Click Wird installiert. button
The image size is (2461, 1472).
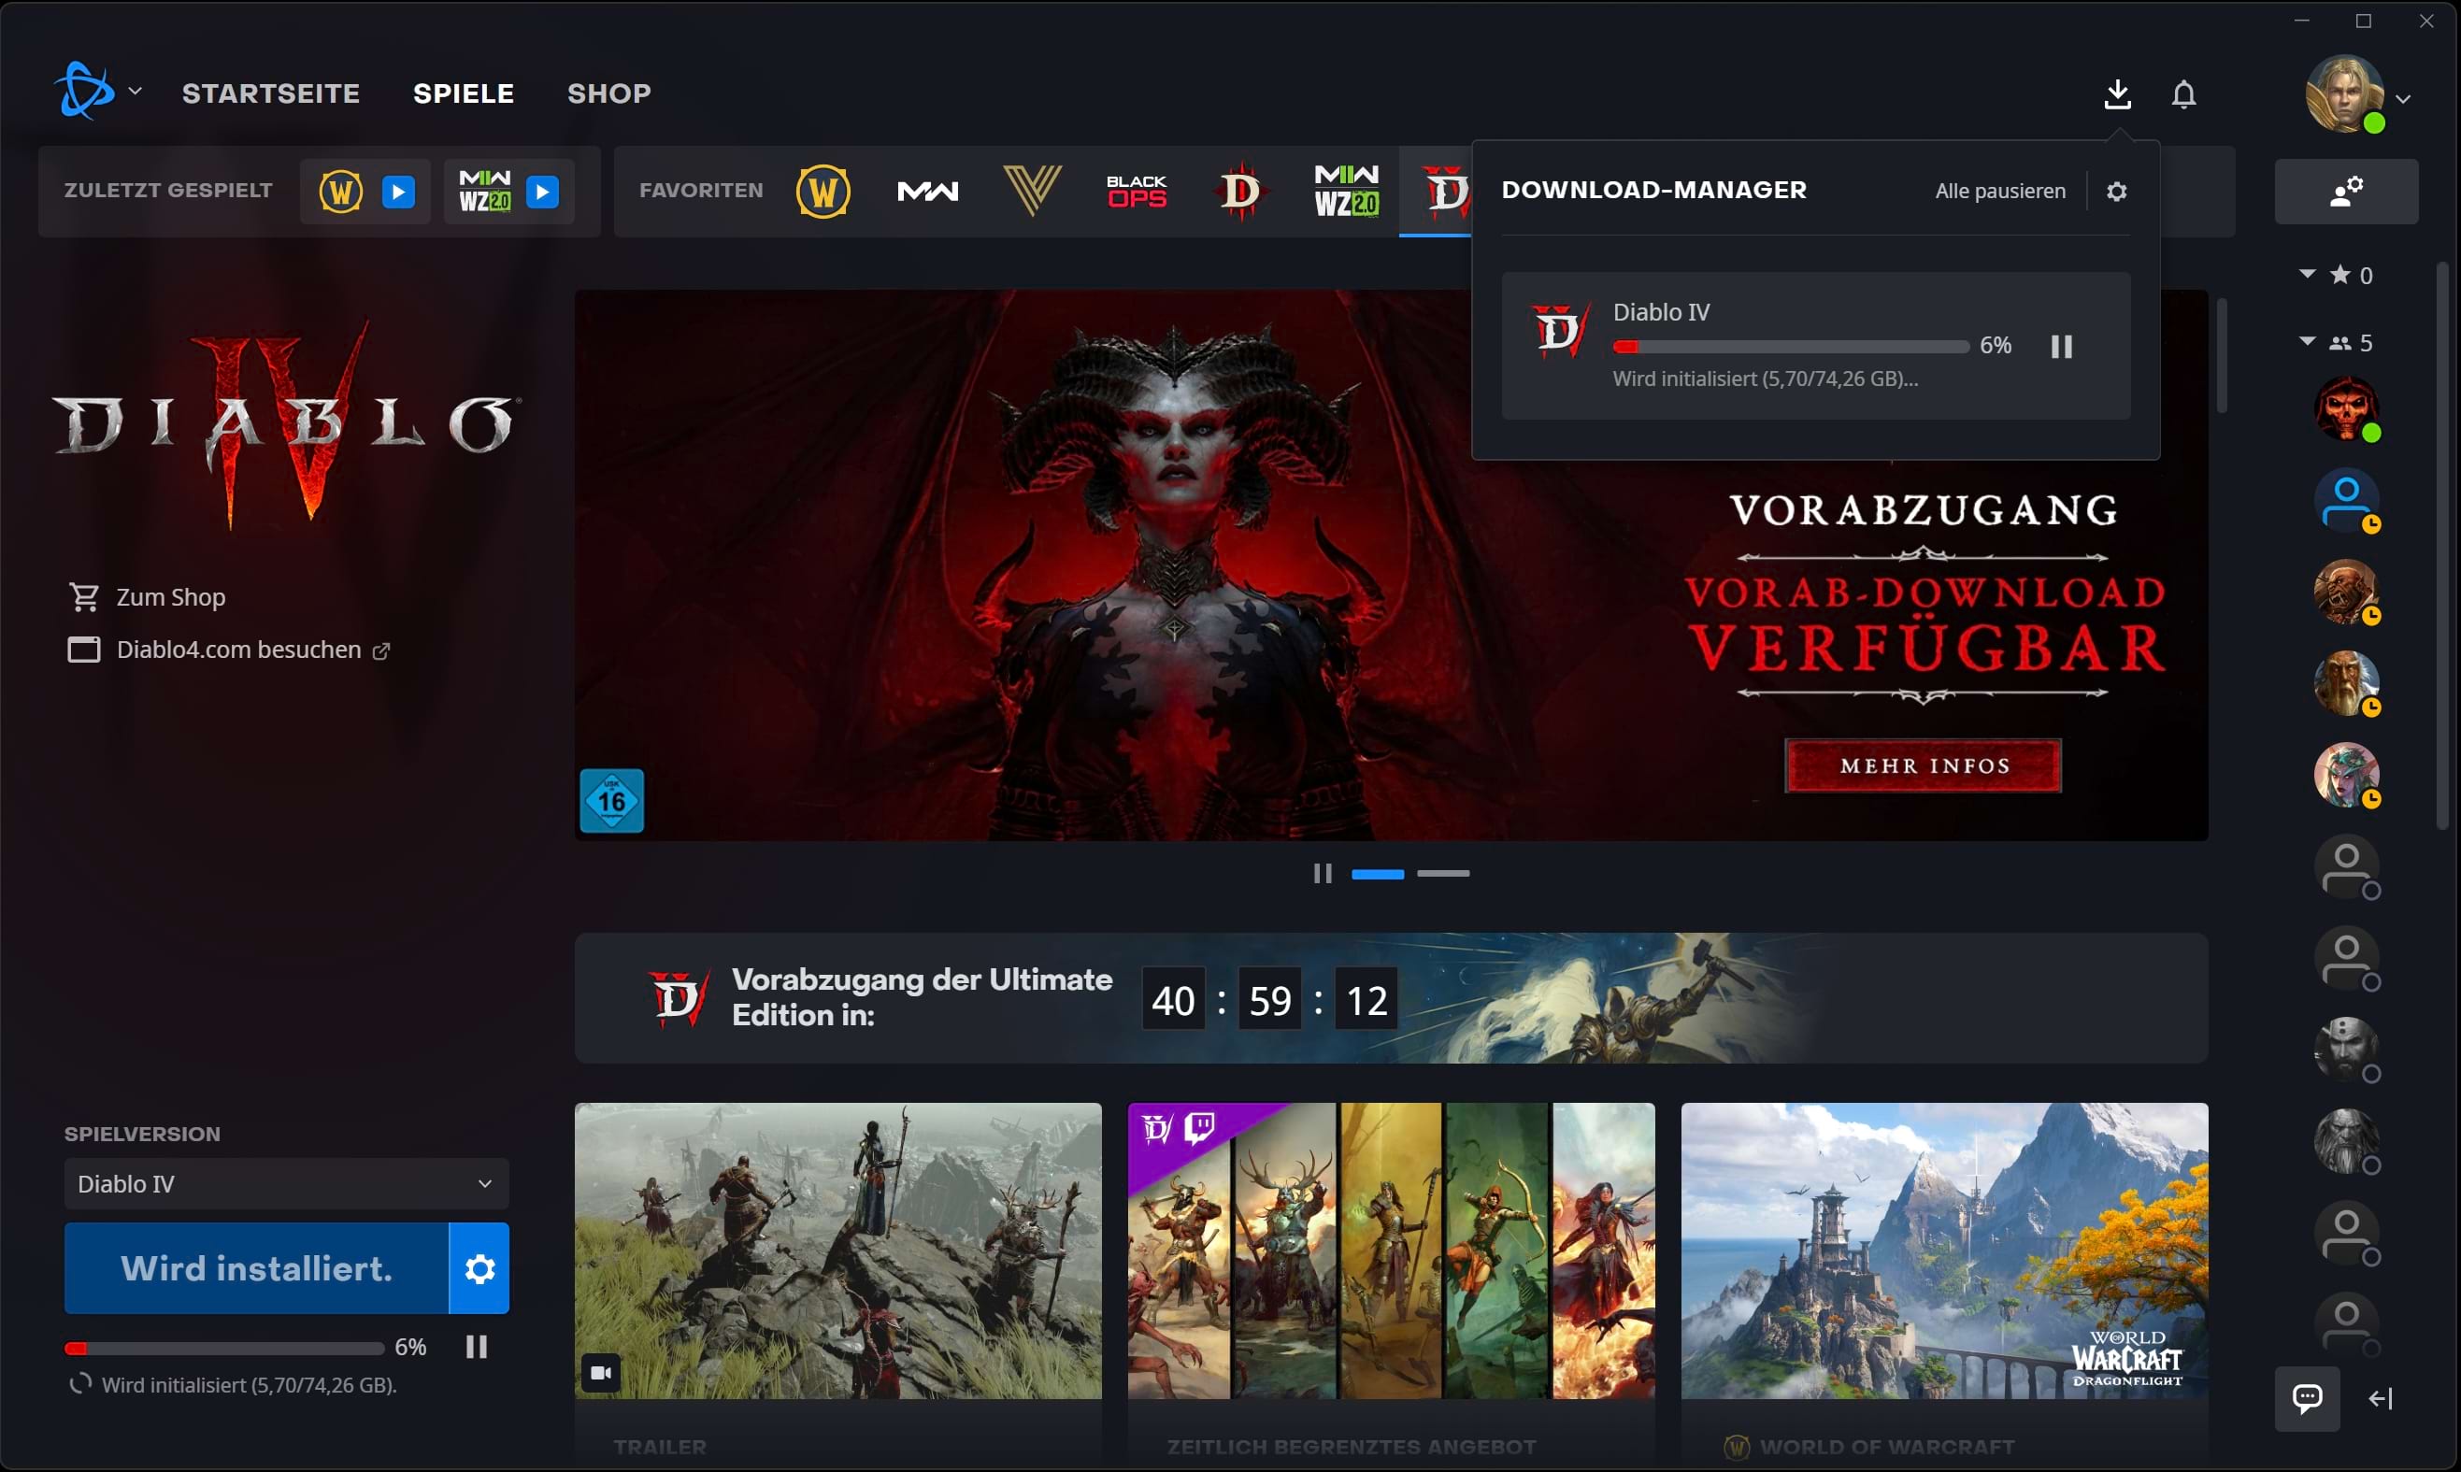click(256, 1267)
